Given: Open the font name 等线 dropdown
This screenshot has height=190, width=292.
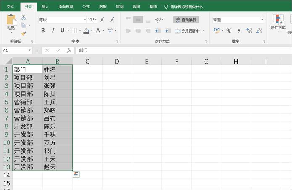Looking at the screenshot, I should [x=85, y=20].
